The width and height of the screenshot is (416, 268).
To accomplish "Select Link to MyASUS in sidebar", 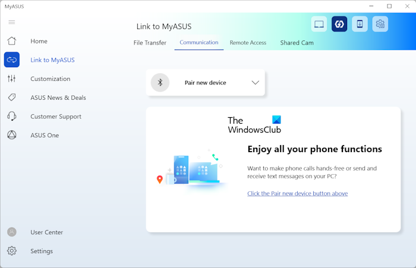I will [x=52, y=60].
